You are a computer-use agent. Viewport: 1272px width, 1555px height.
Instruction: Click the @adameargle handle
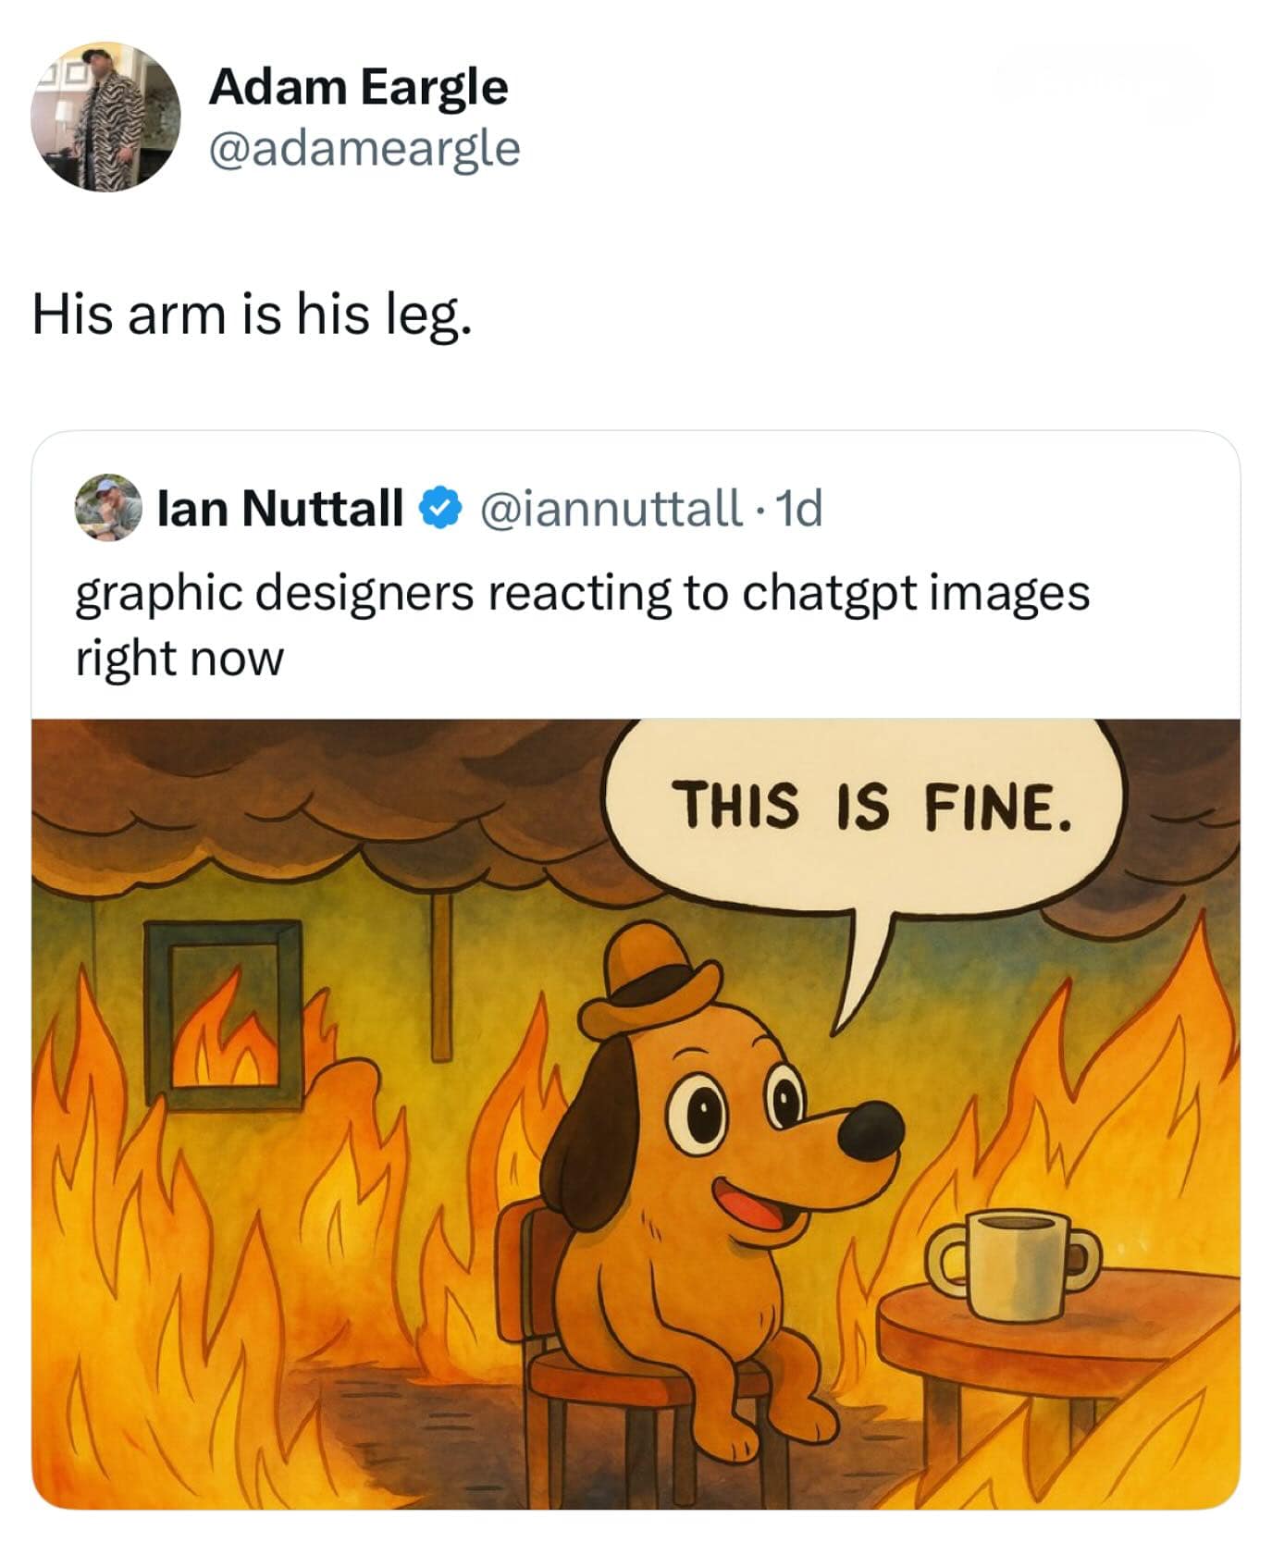(x=364, y=148)
